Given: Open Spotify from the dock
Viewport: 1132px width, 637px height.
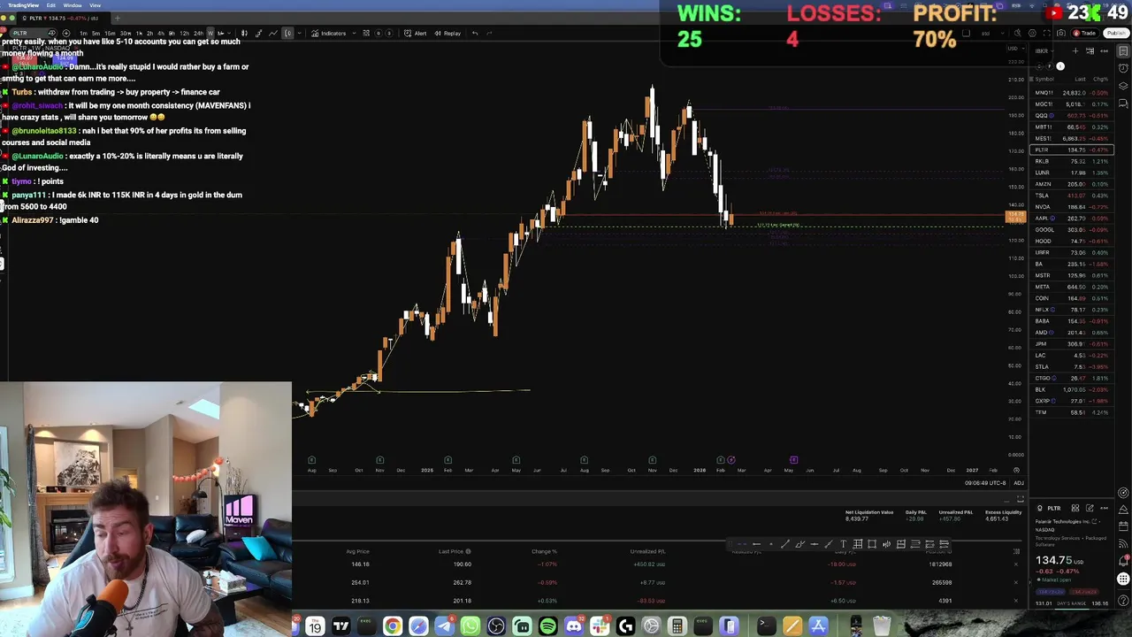Looking at the screenshot, I should click(x=547, y=626).
